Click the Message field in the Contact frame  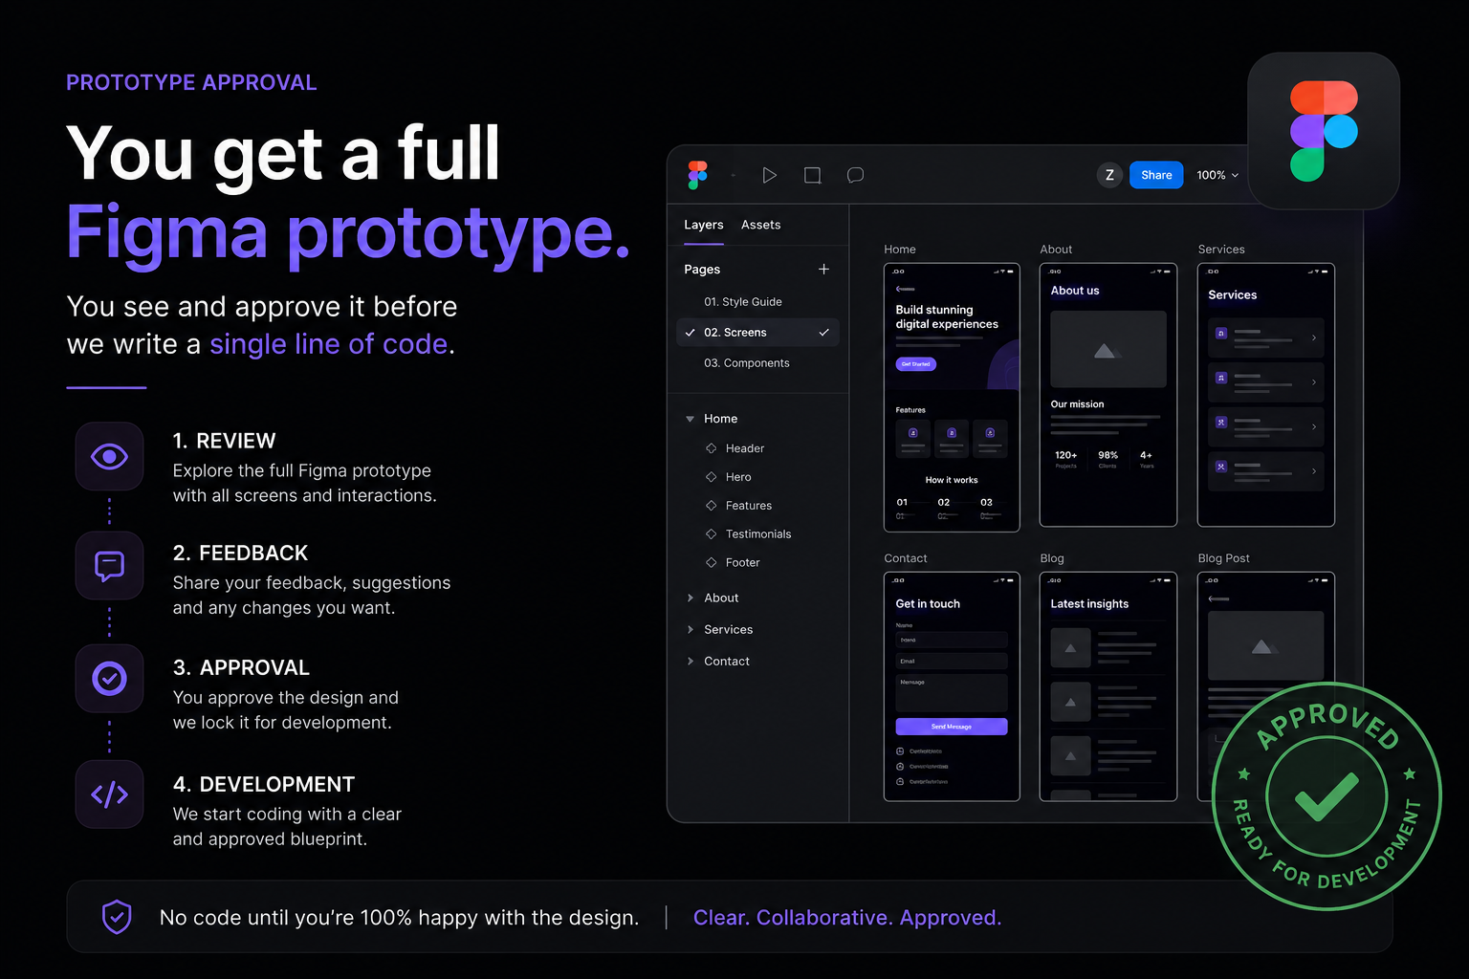952,693
